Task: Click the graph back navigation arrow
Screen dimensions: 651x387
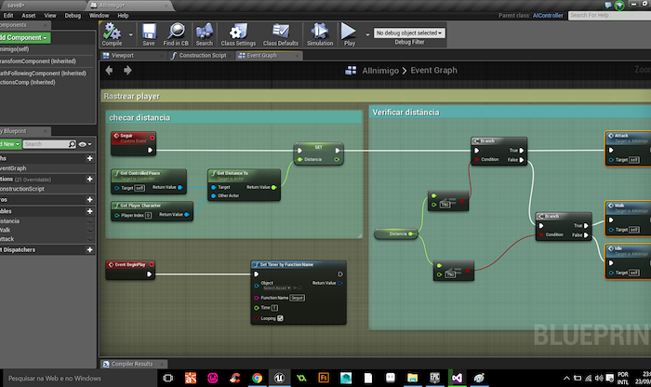Action: (111, 71)
